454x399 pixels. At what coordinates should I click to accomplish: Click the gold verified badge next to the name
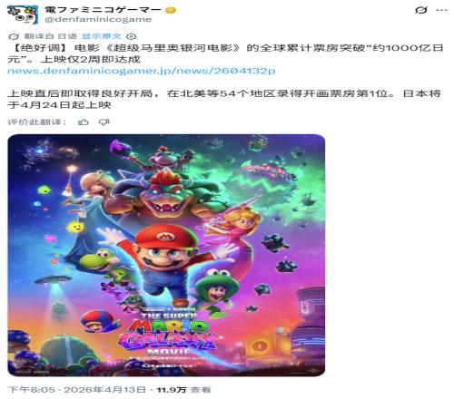pyautogui.click(x=171, y=10)
